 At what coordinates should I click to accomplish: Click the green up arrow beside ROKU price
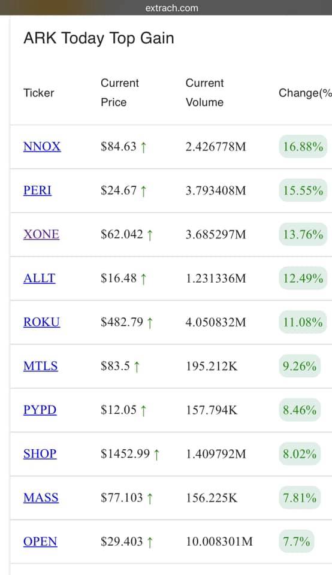tap(150, 323)
